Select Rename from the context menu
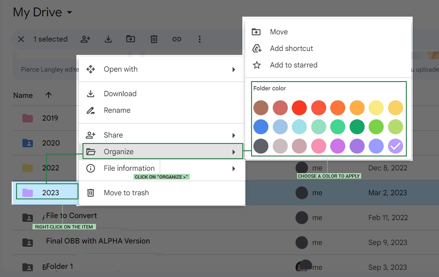Image resolution: width=439 pixels, height=277 pixels. [117, 110]
